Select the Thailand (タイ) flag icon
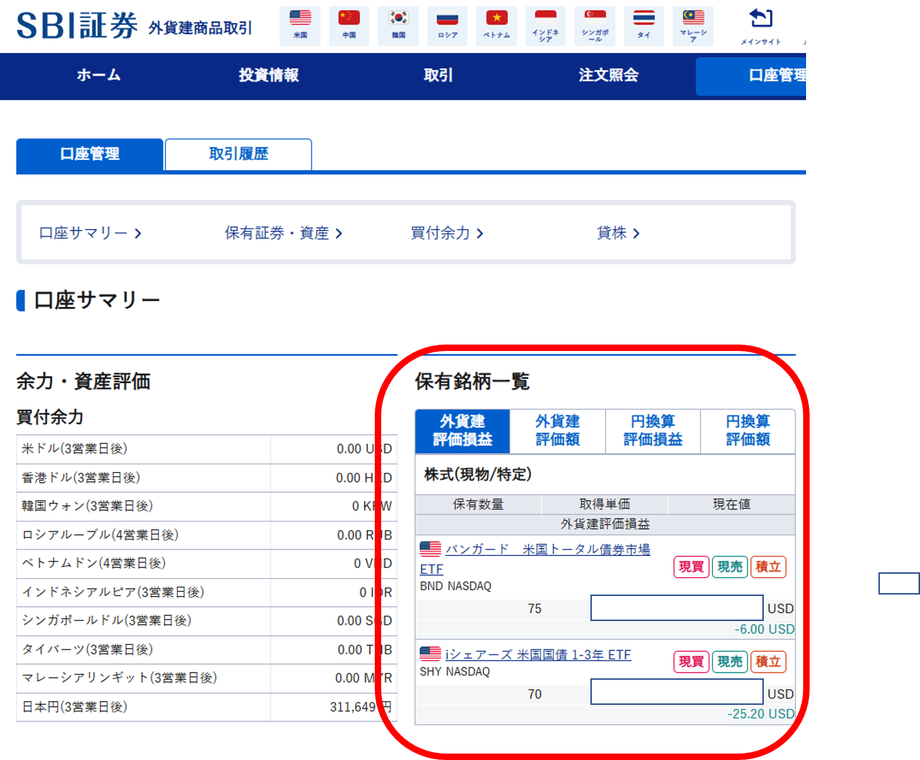 (x=643, y=25)
